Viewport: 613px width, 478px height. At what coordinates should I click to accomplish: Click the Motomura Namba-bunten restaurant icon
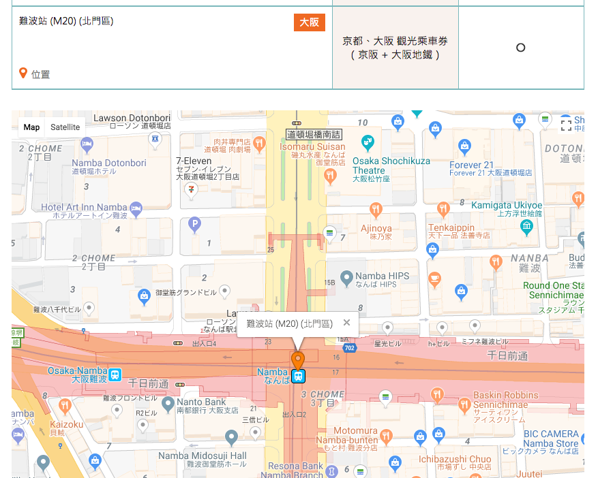pos(386,437)
